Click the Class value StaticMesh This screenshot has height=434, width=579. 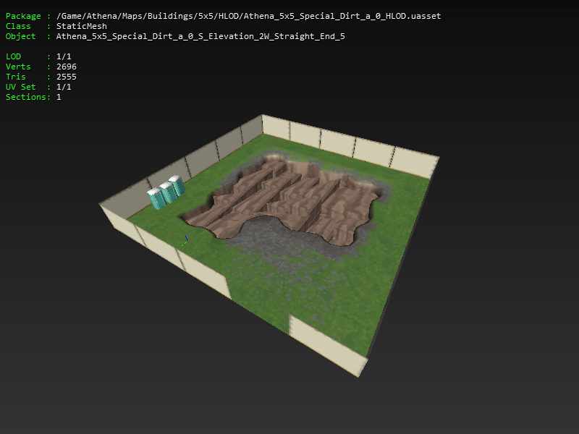(82, 26)
